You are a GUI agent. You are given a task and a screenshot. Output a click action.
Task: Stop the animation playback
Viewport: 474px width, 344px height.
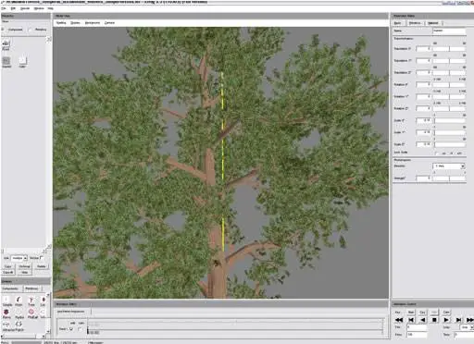[x=434, y=320]
